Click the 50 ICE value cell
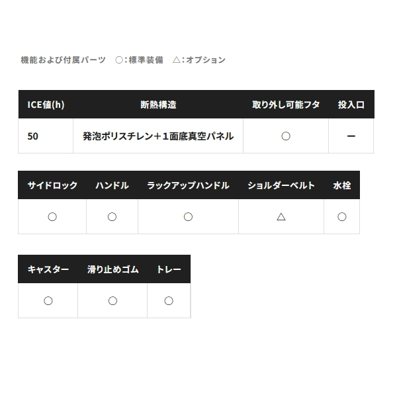Image resolution: width=397 pixels, height=397 pixels. coord(46,136)
